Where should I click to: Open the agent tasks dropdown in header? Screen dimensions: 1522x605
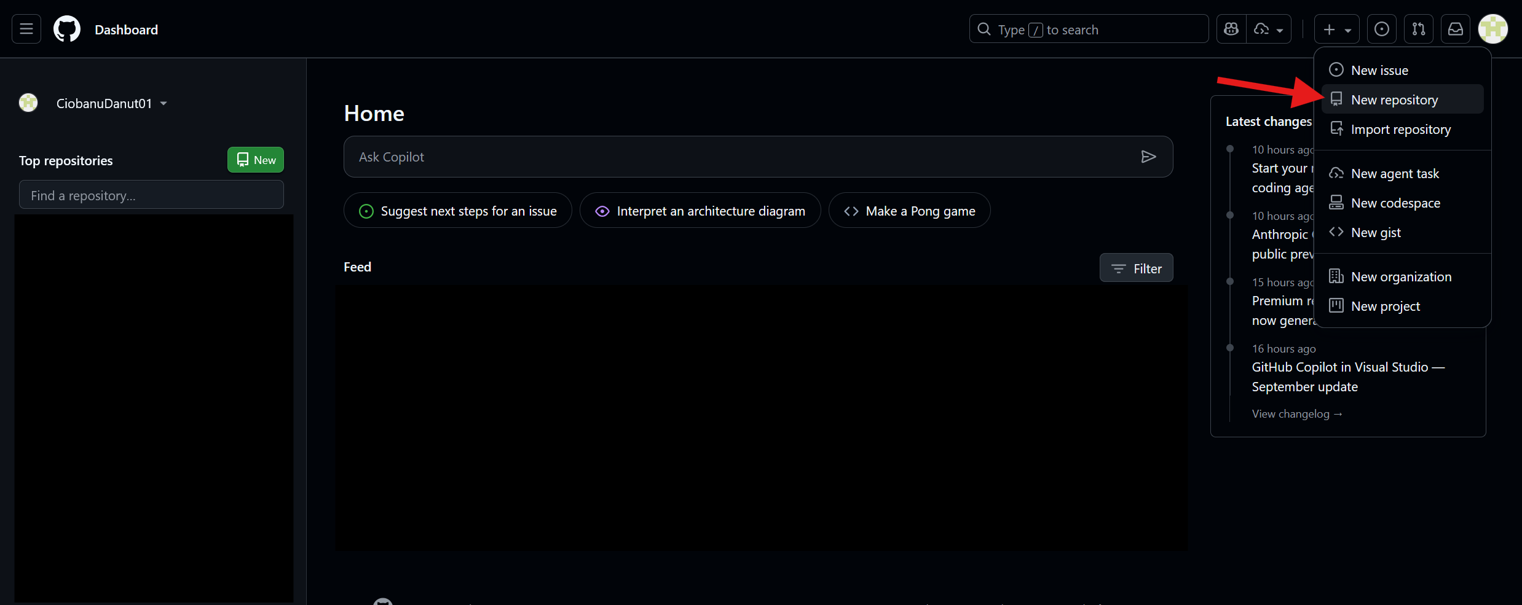pos(1269,29)
